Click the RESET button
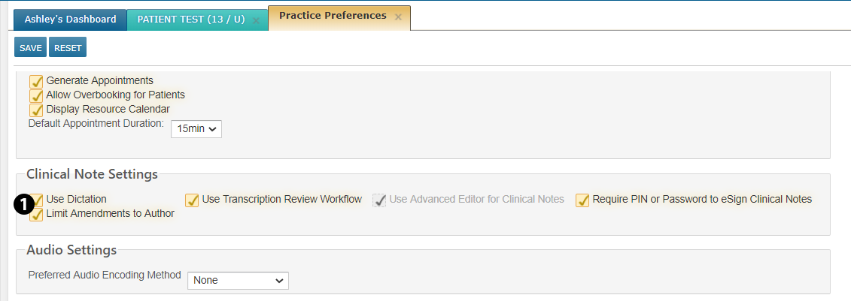 tap(68, 47)
